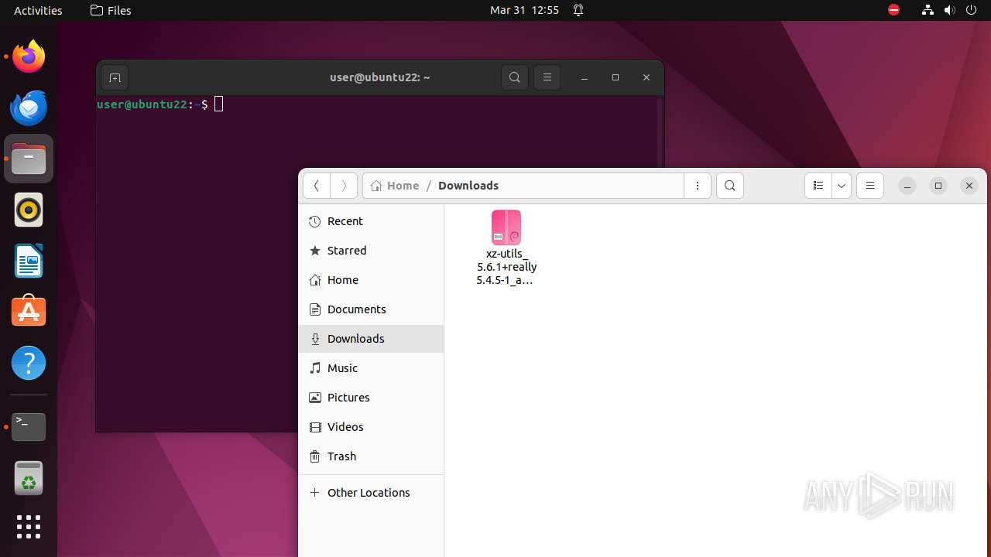Click the Home path bar segment
This screenshot has width=991, height=557.
[x=395, y=186]
